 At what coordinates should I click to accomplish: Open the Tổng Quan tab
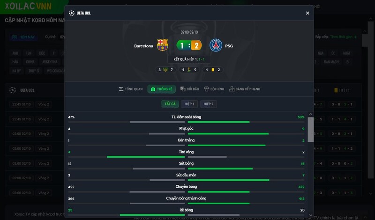point(131,89)
